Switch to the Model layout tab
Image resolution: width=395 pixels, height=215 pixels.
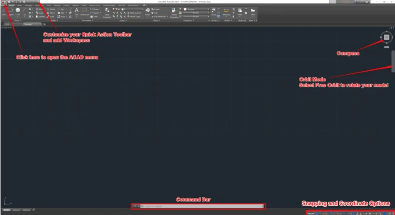(x=7, y=210)
